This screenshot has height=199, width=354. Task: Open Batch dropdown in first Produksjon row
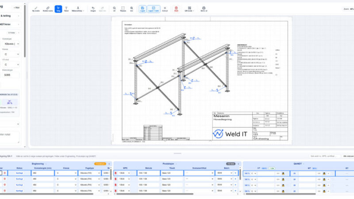[224, 173]
